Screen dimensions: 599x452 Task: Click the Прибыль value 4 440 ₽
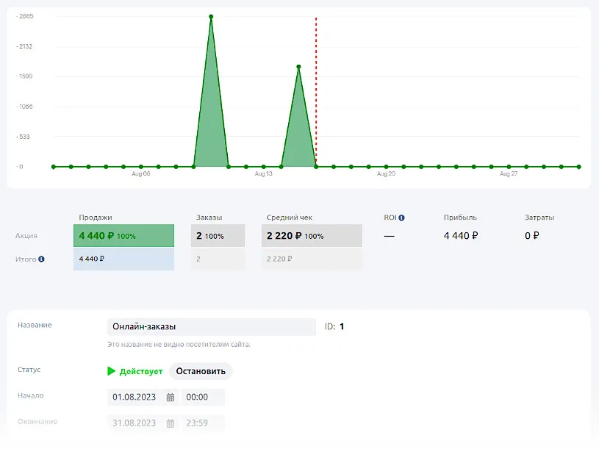pyautogui.click(x=461, y=236)
